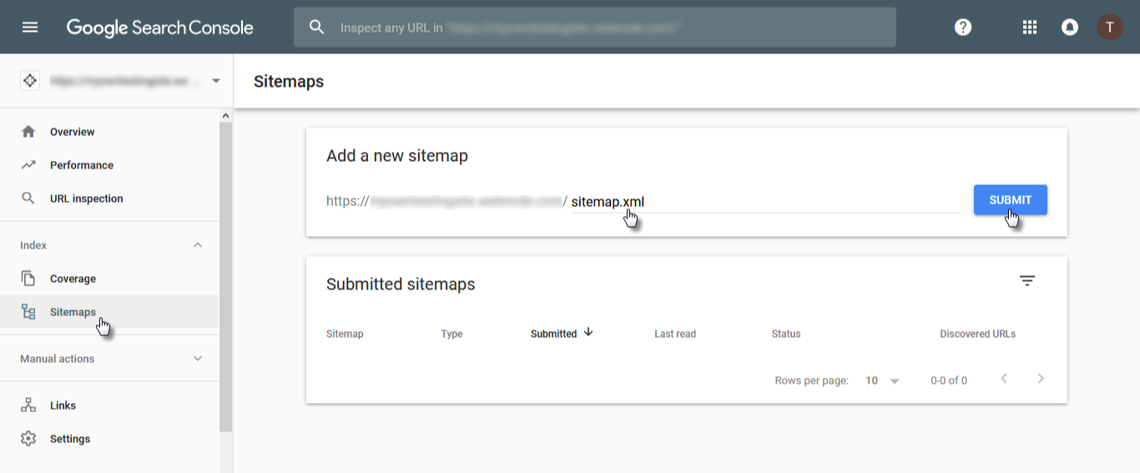Click the sidebar vertical scrollbar
1140x473 pixels.
pos(225,275)
